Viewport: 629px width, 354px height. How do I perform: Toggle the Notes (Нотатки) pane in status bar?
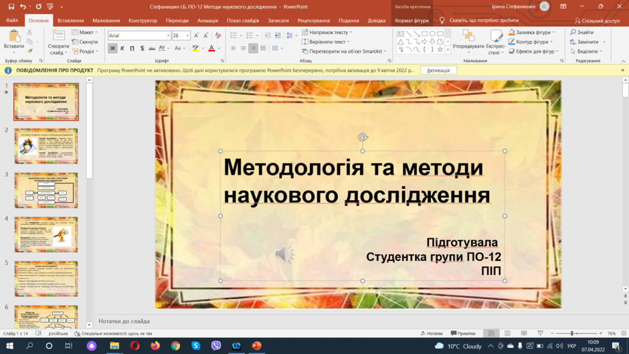coord(432,333)
